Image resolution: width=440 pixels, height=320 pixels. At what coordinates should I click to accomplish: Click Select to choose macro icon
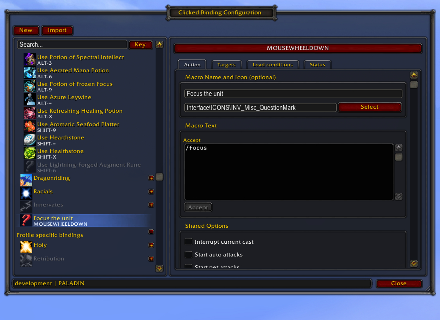tap(370, 107)
